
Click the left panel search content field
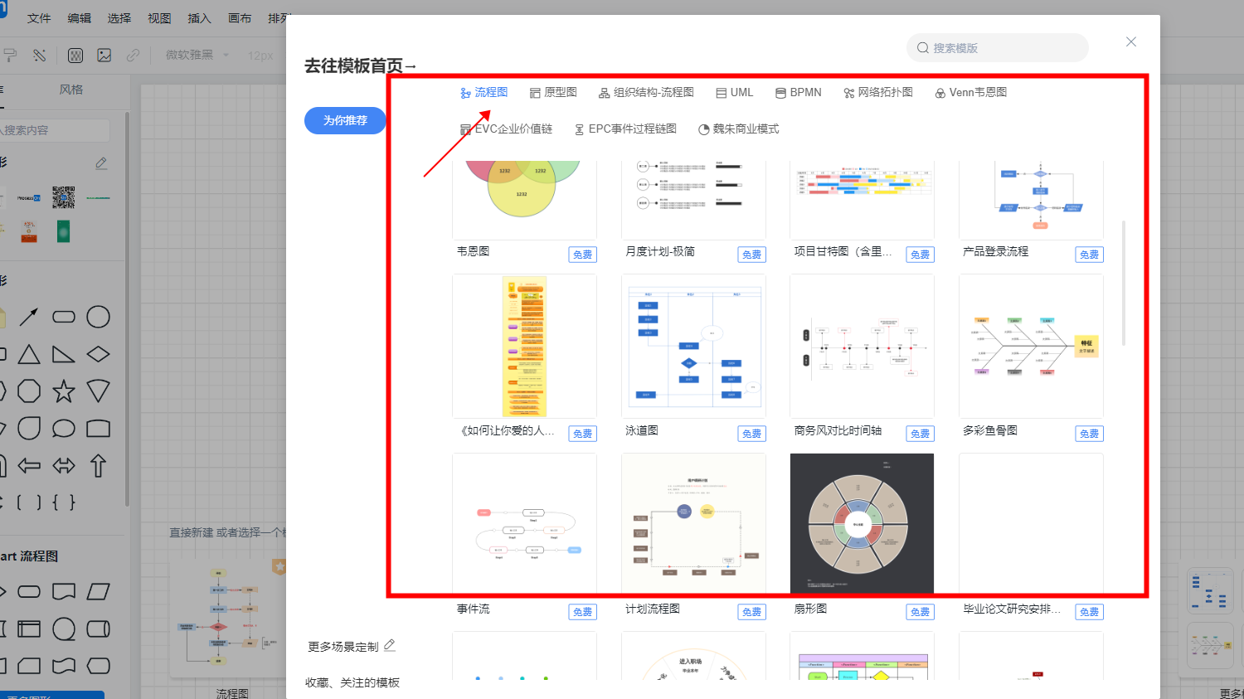pos(54,130)
